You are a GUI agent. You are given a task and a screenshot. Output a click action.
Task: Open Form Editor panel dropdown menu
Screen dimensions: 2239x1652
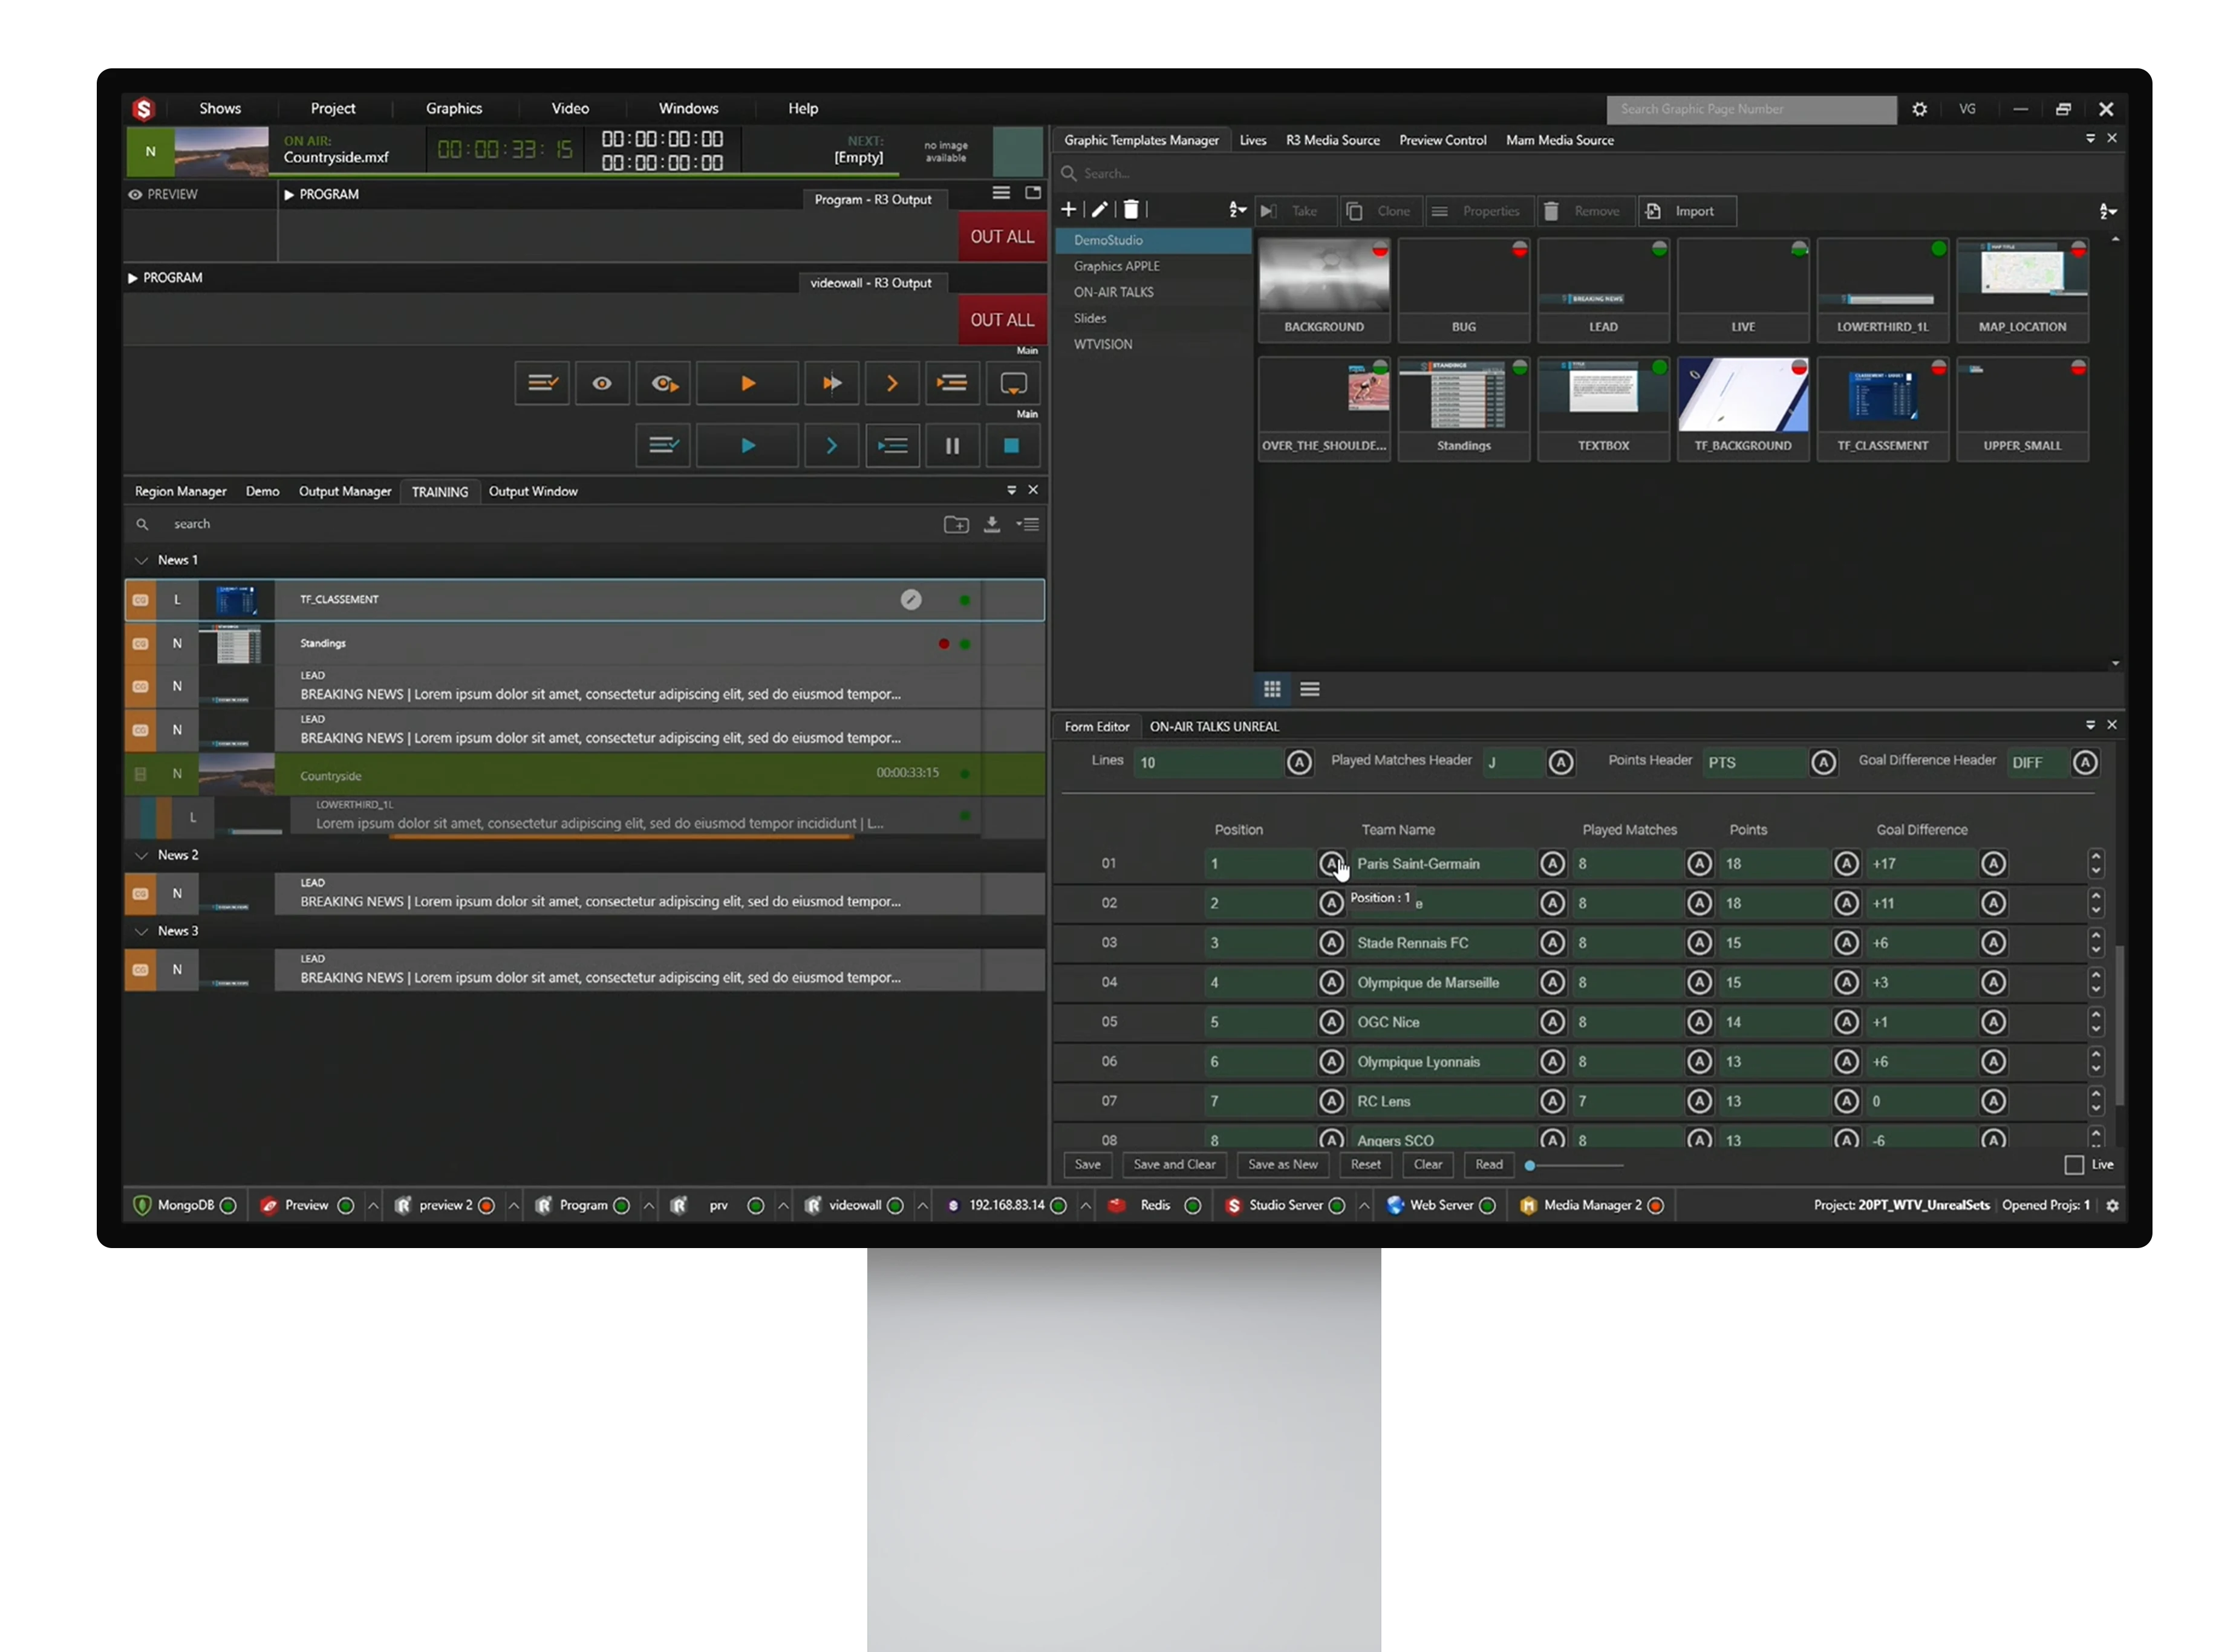[2090, 725]
